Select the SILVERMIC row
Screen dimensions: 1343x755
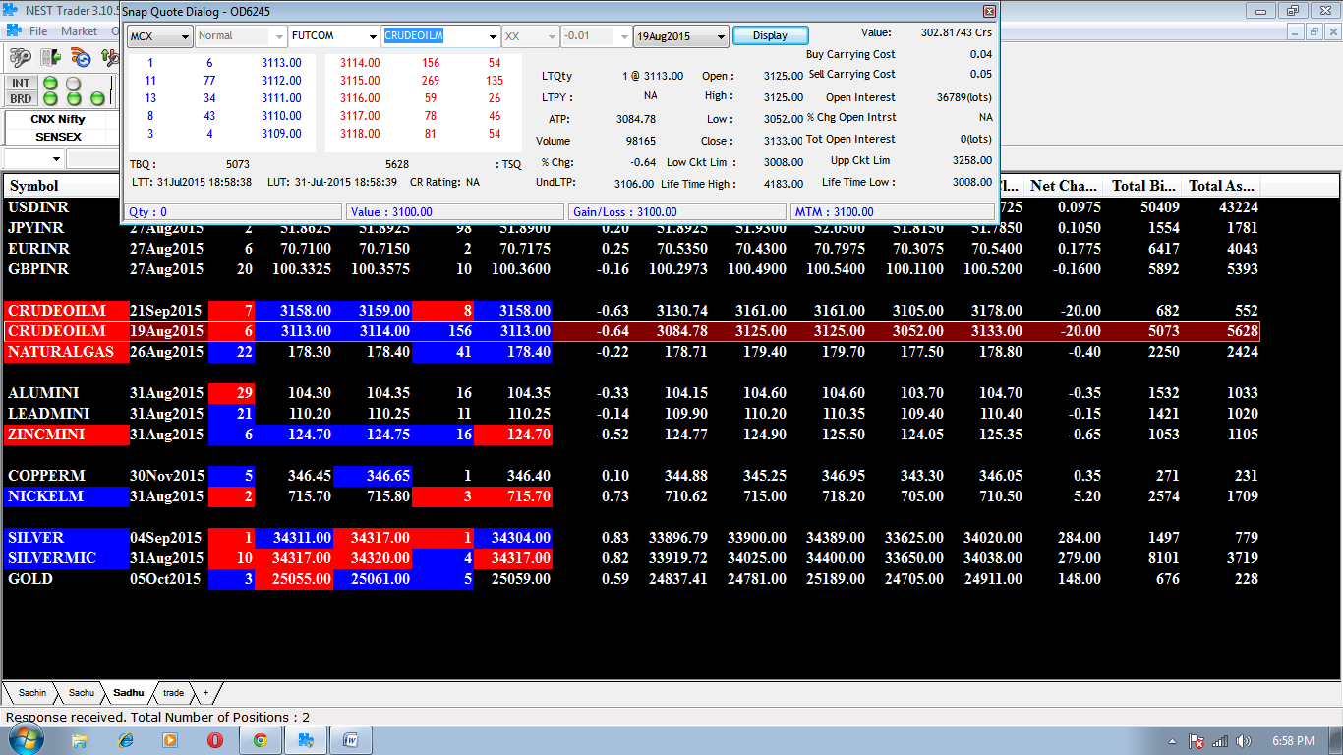point(631,558)
